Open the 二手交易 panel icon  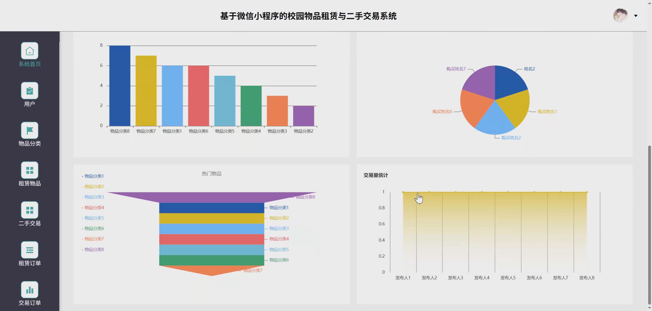(30, 210)
